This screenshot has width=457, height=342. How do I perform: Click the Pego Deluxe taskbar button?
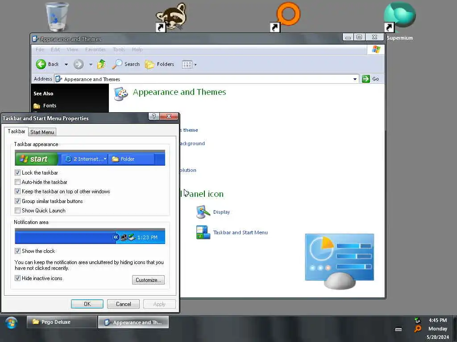point(62,322)
